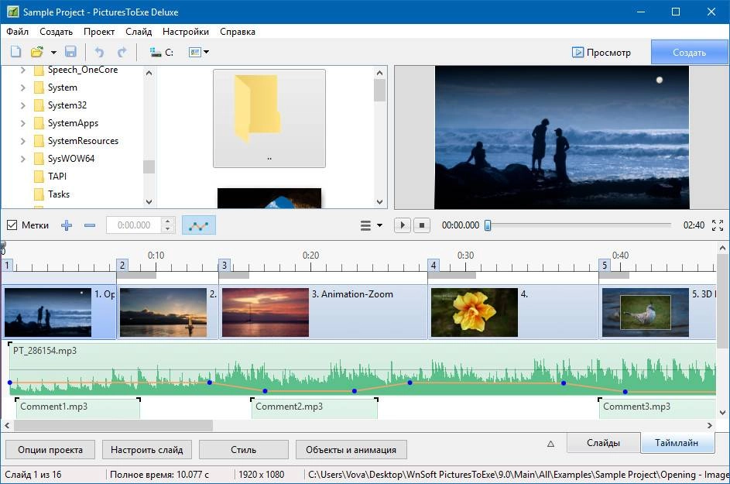
Task: Open the parent folder thumbnail
Action: coord(269,118)
